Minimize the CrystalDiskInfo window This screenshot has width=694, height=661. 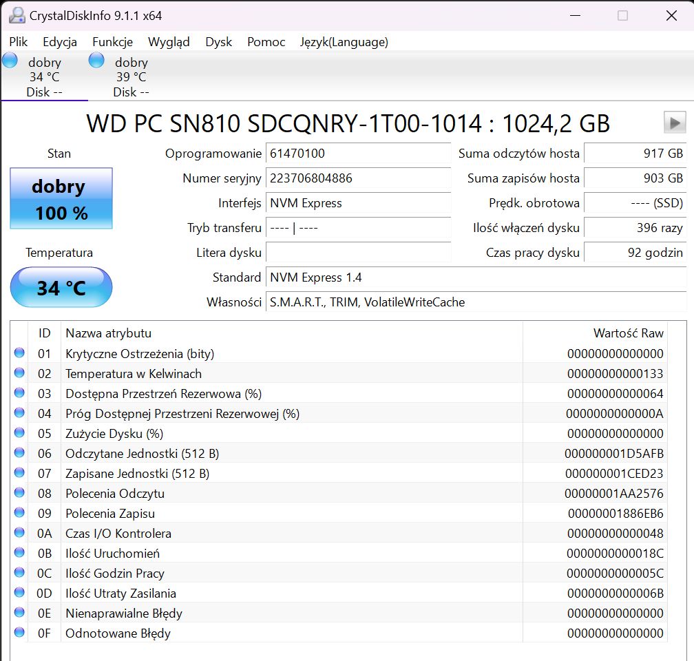[576, 16]
